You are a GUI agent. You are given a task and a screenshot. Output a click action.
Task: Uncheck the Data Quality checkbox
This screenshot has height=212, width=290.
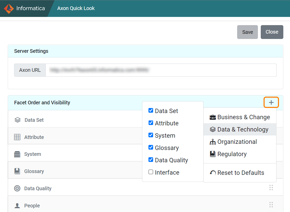coord(151,159)
